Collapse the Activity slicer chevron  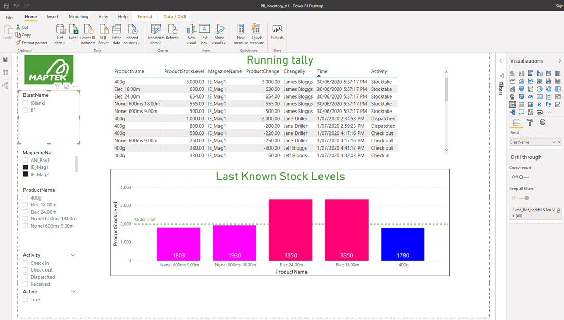73,255
